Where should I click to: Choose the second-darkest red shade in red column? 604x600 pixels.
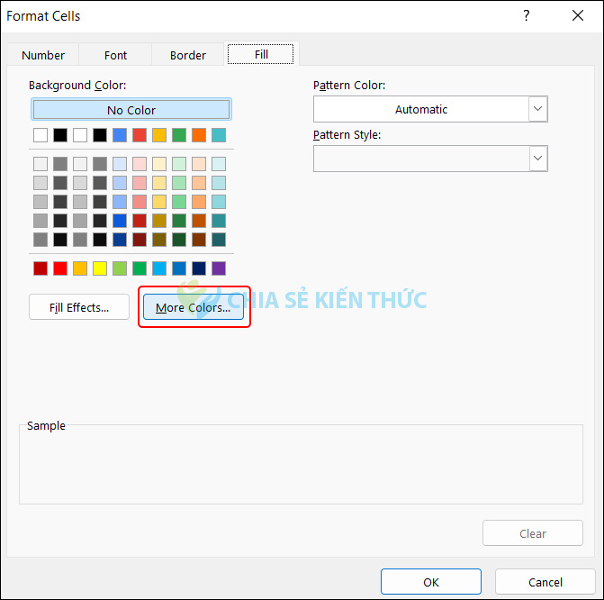140,221
